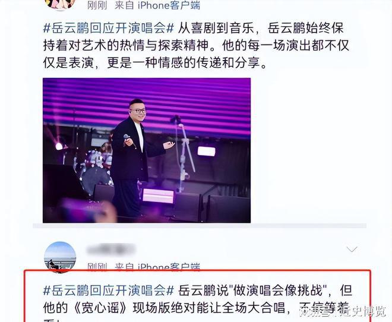Expand the chevron menu on second post
This screenshot has height=322, width=392.
coord(352,249)
